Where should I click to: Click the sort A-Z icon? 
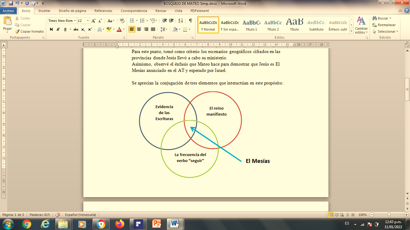180,21
